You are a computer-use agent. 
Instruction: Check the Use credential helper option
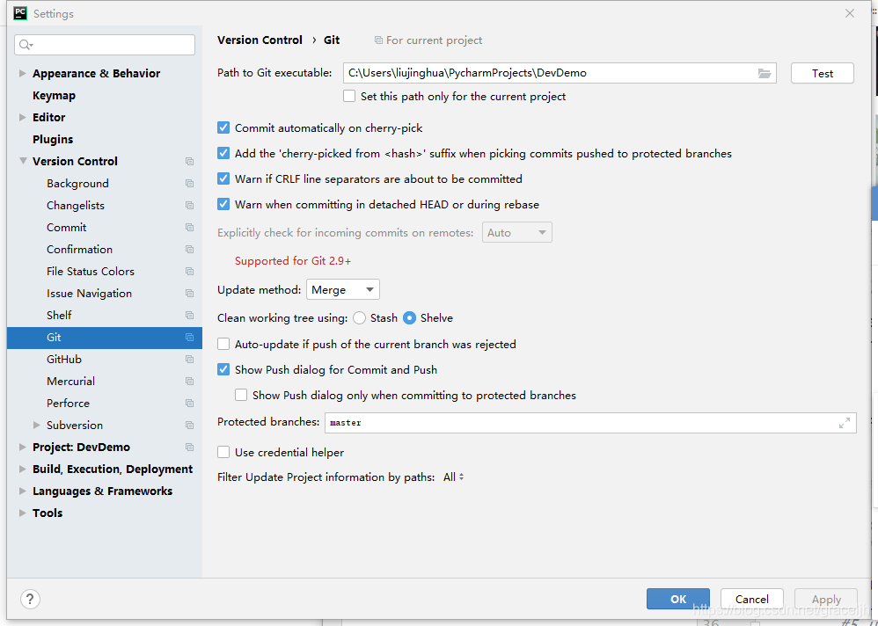click(x=223, y=452)
